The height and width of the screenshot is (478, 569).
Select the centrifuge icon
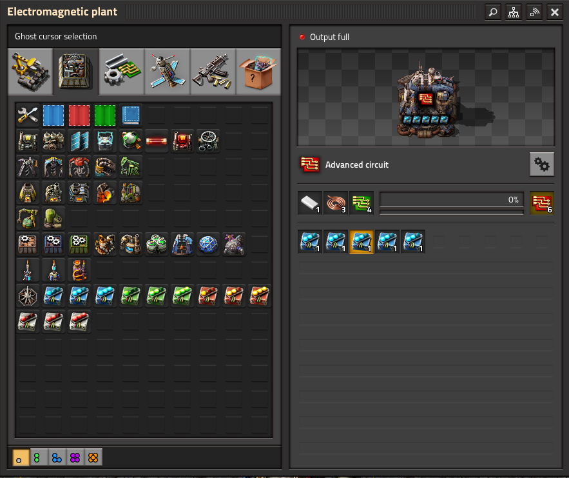157,244
